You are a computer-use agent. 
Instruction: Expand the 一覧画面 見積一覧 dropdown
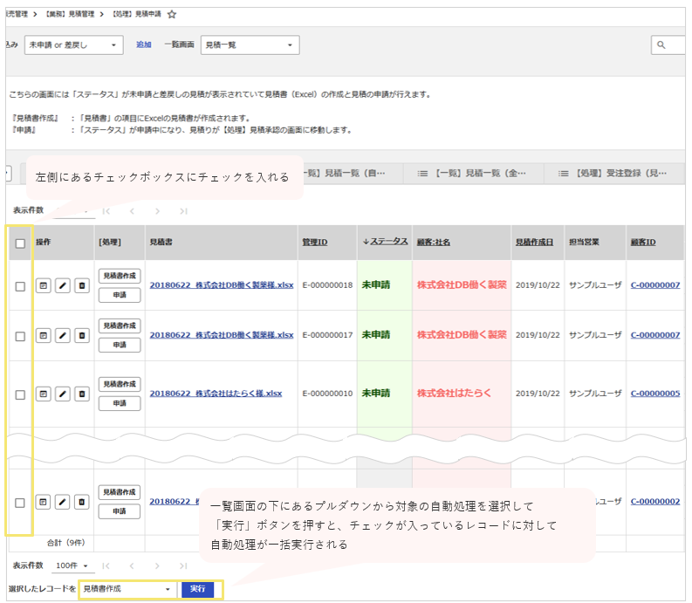250,45
